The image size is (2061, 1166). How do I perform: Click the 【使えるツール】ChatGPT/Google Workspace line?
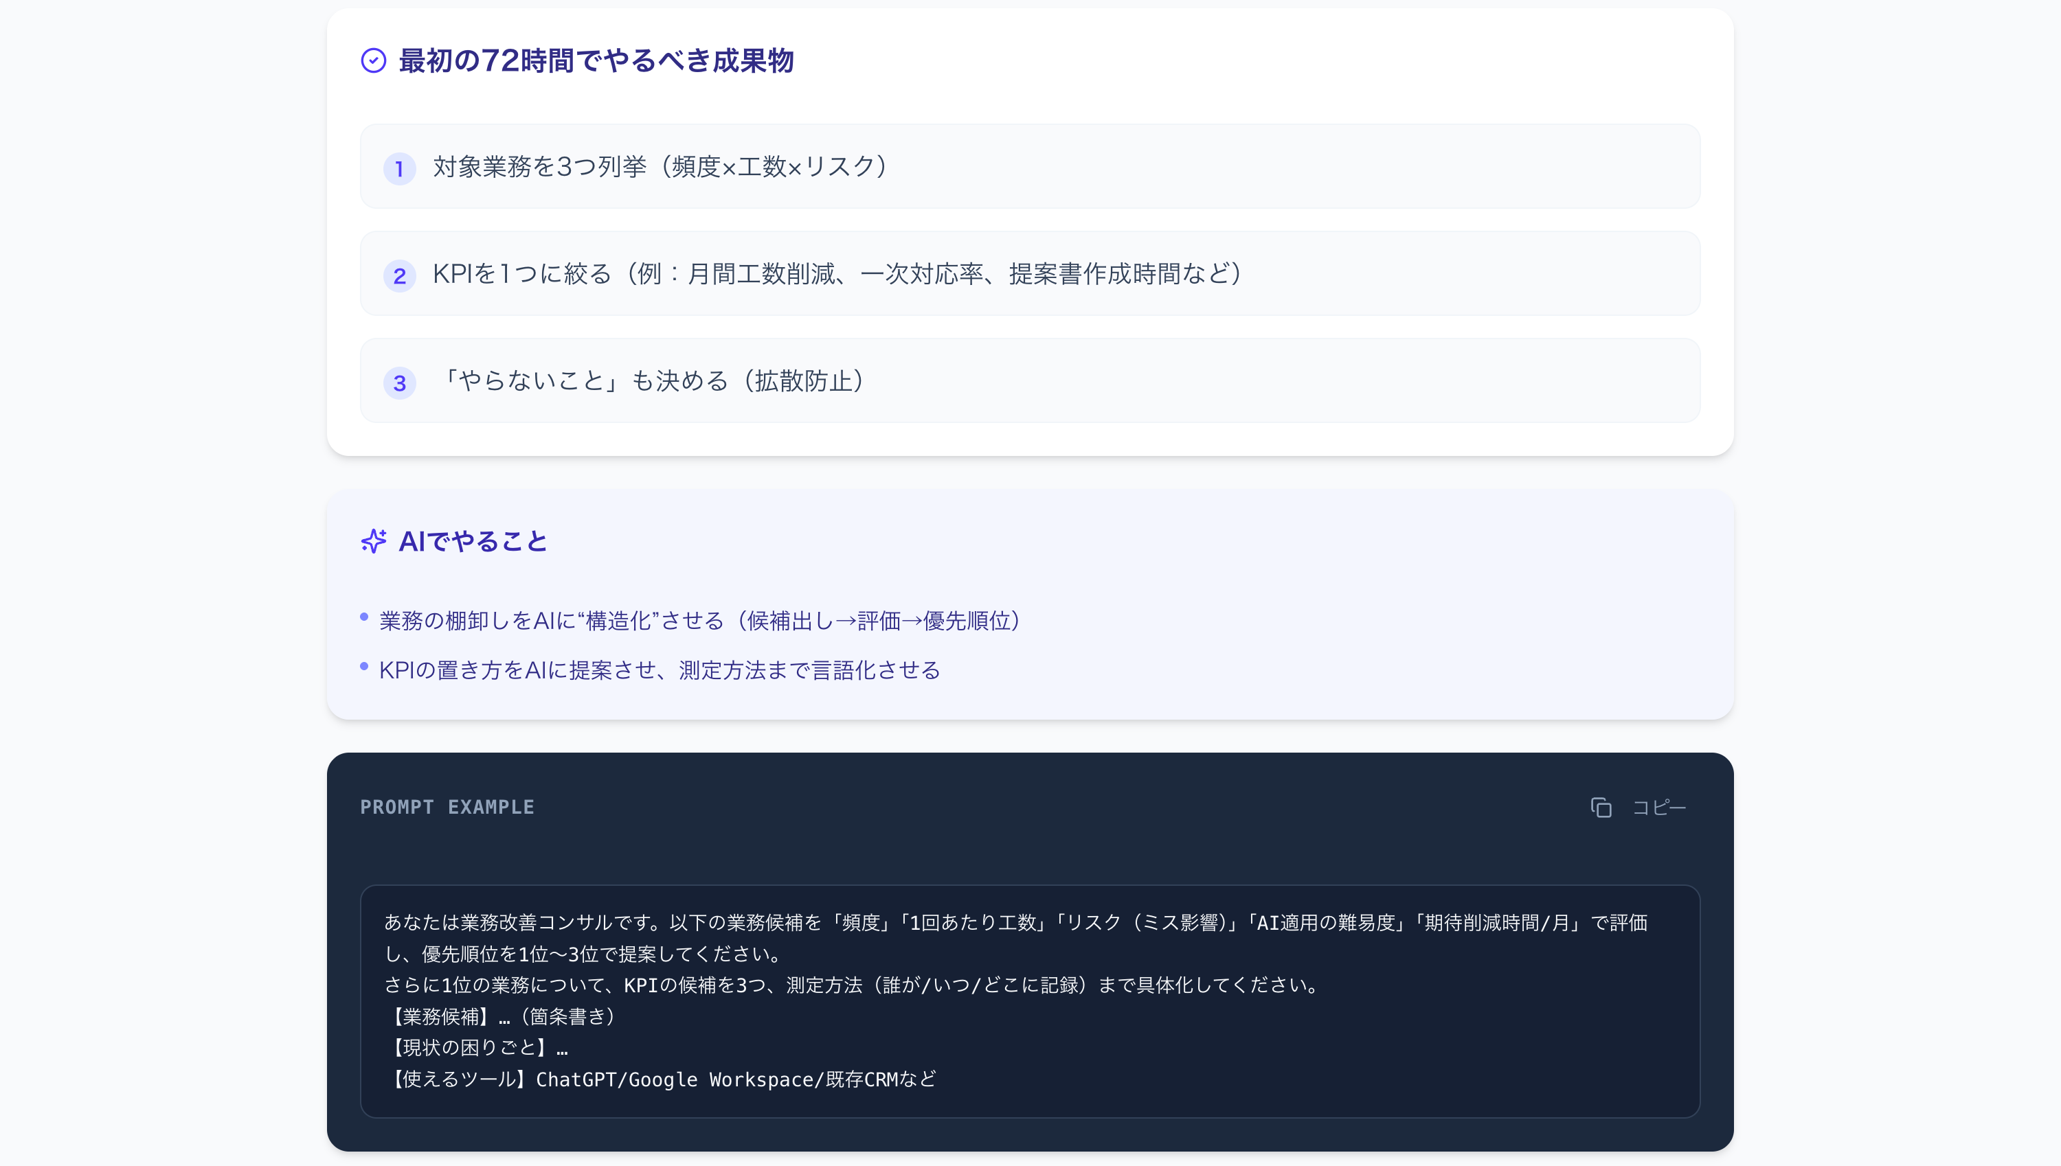point(660,1079)
